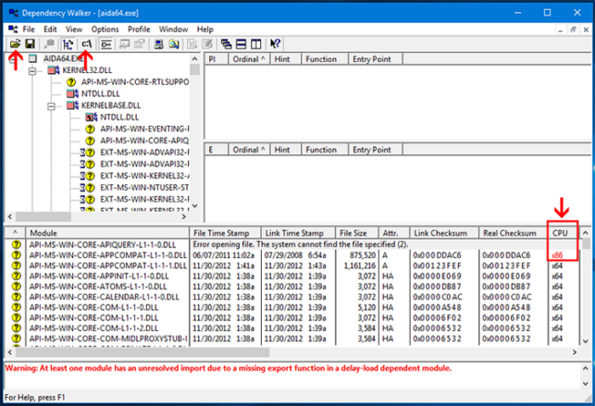Open the Options menu
595x406 pixels.
[x=105, y=30]
